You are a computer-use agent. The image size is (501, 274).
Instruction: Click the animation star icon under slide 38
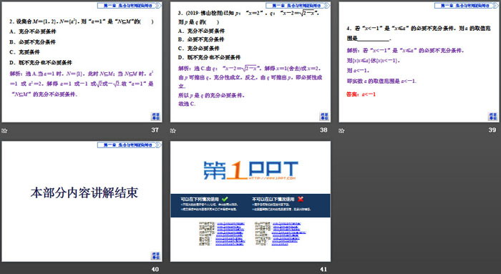click(173, 130)
